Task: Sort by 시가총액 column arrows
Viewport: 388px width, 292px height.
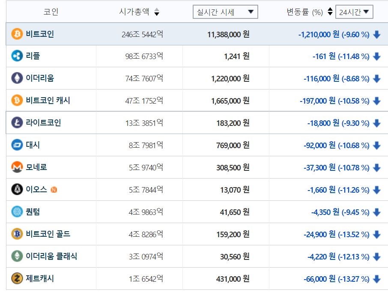Action: click(x=157, y=12)
